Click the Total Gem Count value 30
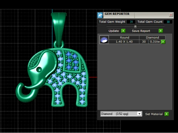This screenshot has width=178, height=133. (168, 22)
